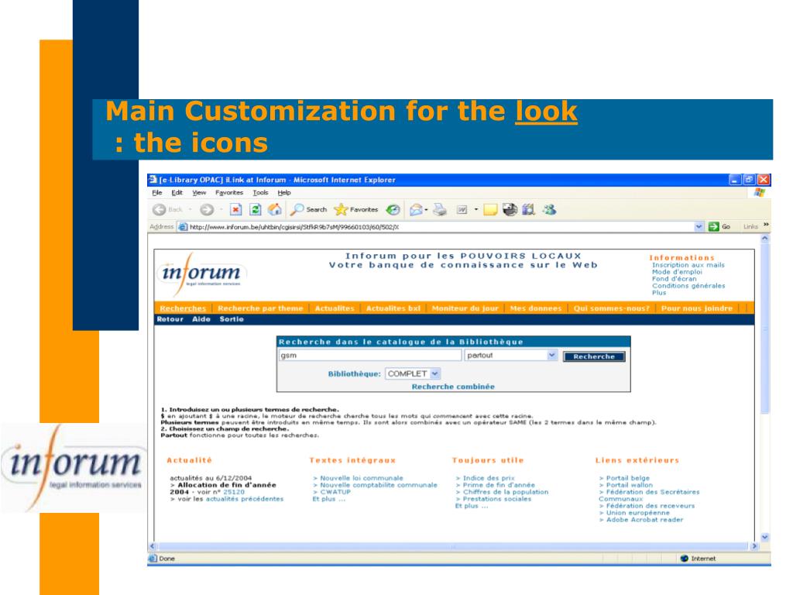Click the Mail envelope toolbar icon
This screenshot has width=793, height=595.
[416, 209]
